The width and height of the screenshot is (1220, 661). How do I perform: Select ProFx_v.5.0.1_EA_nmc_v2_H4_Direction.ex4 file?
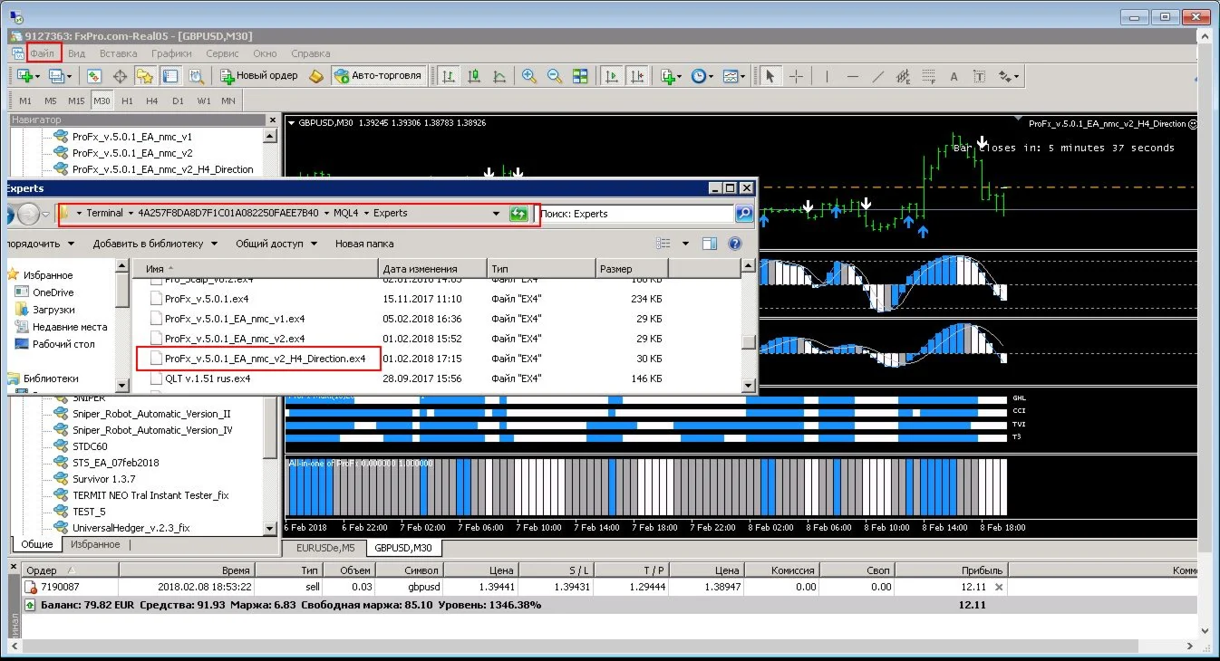pos(265,359)
